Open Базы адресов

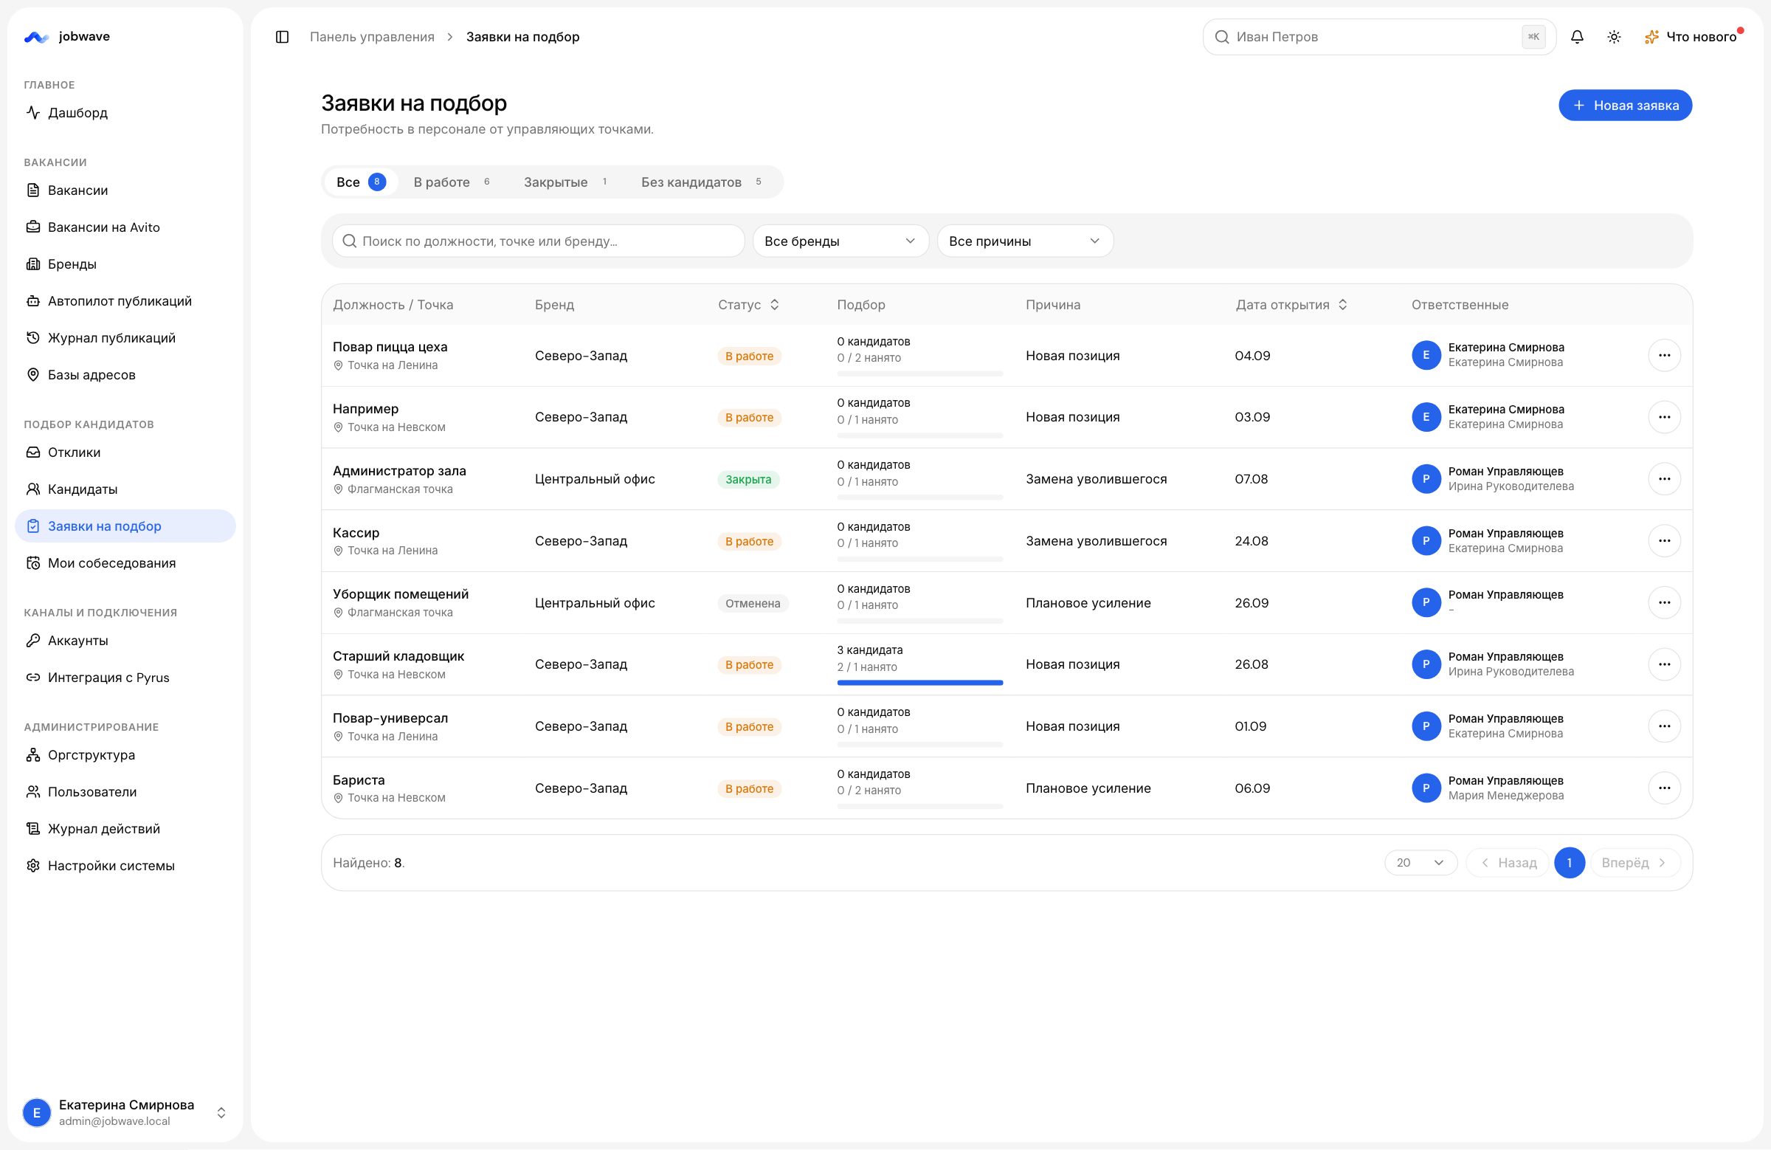pyautogui.click(x=125, y=374)
